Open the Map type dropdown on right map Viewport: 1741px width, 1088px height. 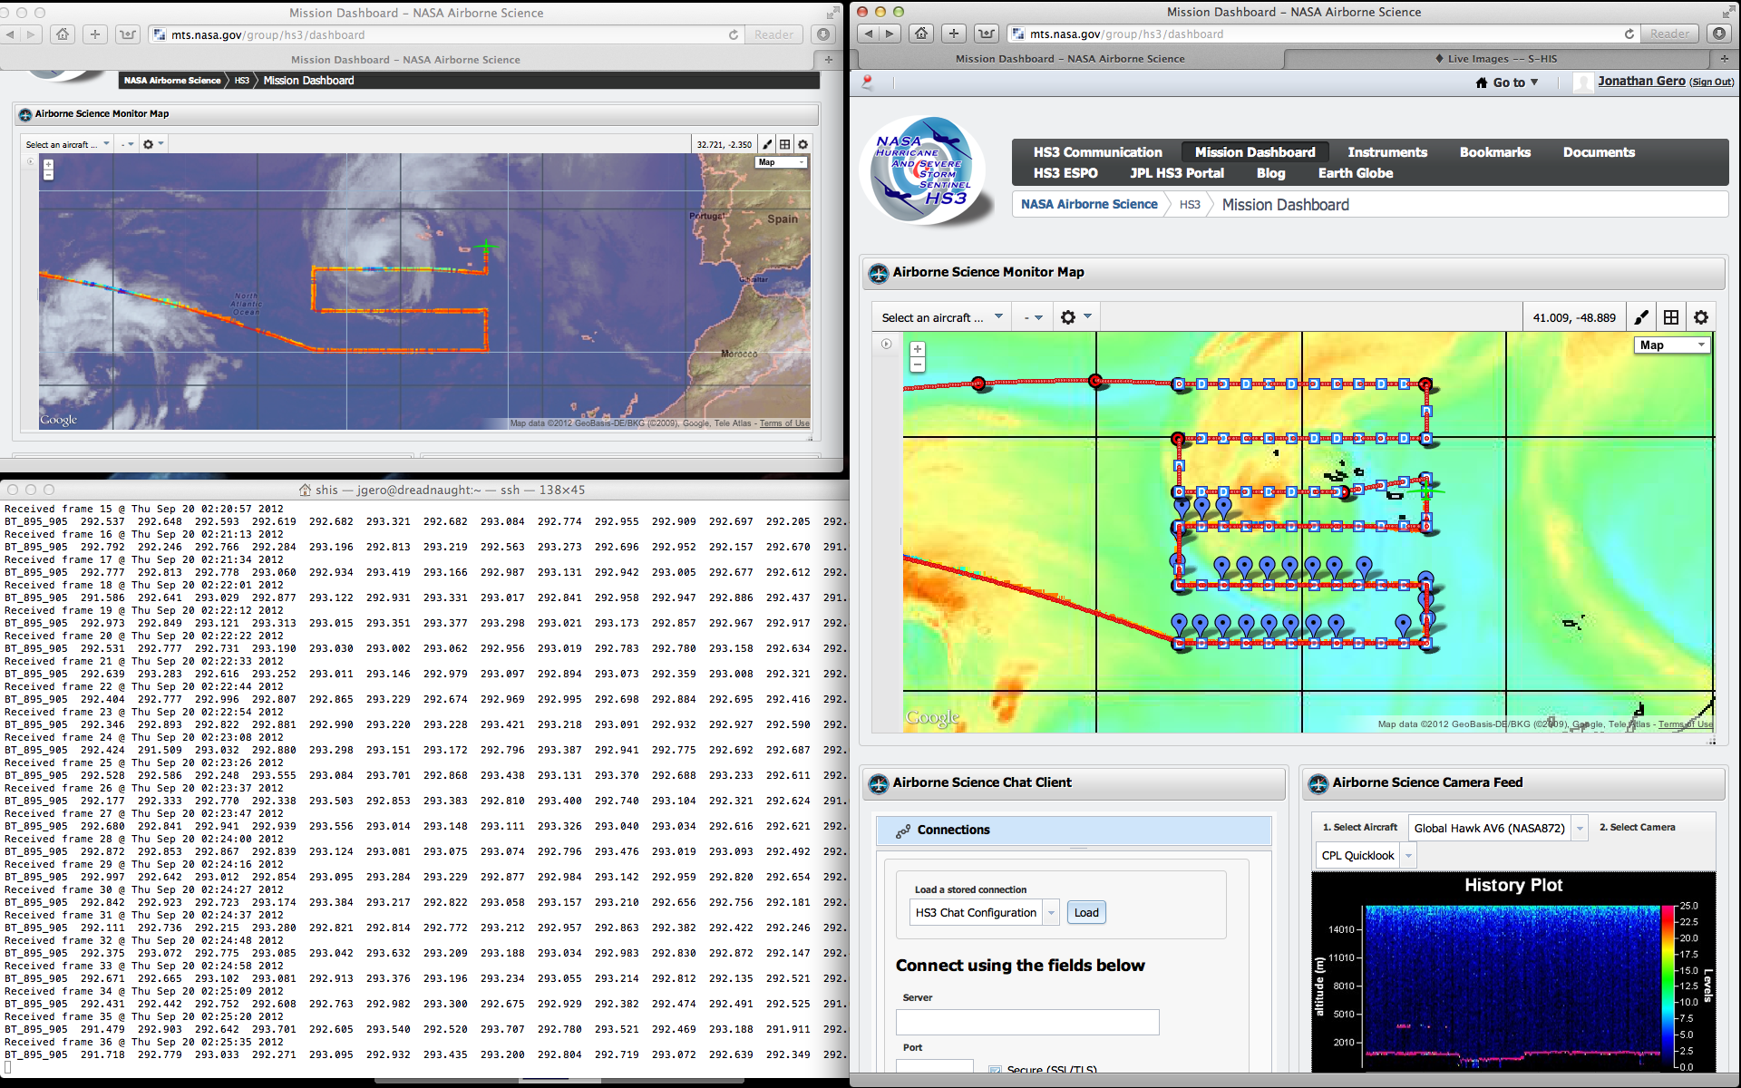coord(1672,345)
